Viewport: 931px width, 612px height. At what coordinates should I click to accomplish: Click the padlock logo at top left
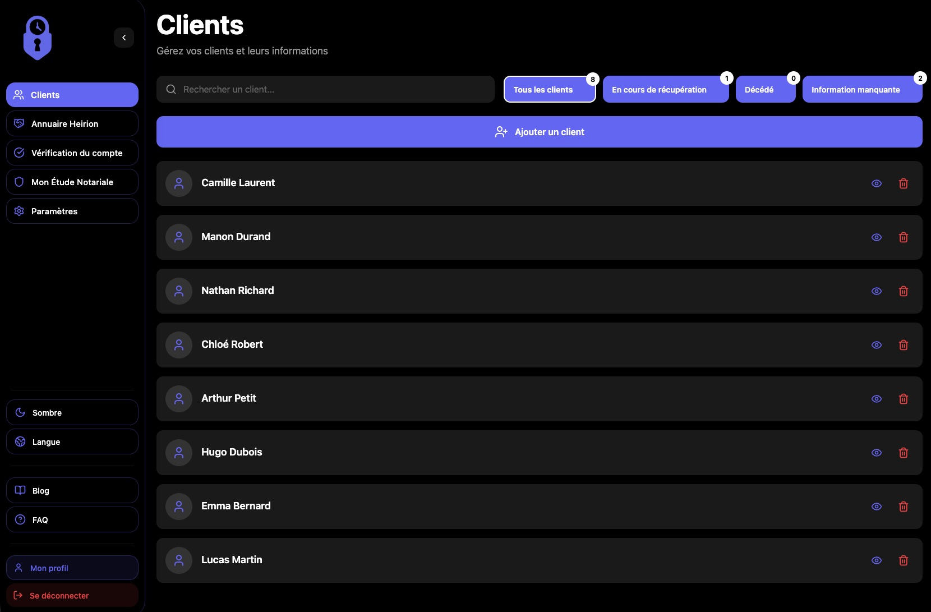click(36, 37)
